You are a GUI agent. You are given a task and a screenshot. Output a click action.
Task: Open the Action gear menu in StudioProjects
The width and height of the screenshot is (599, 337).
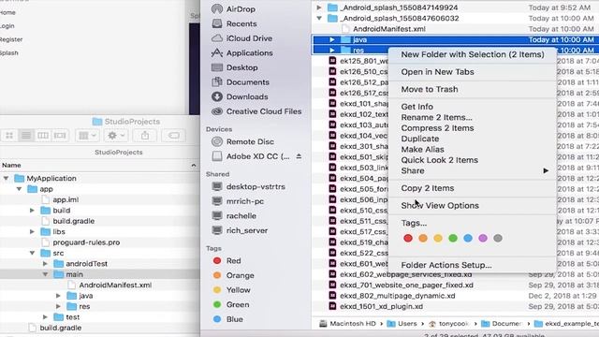pos(116,135)
